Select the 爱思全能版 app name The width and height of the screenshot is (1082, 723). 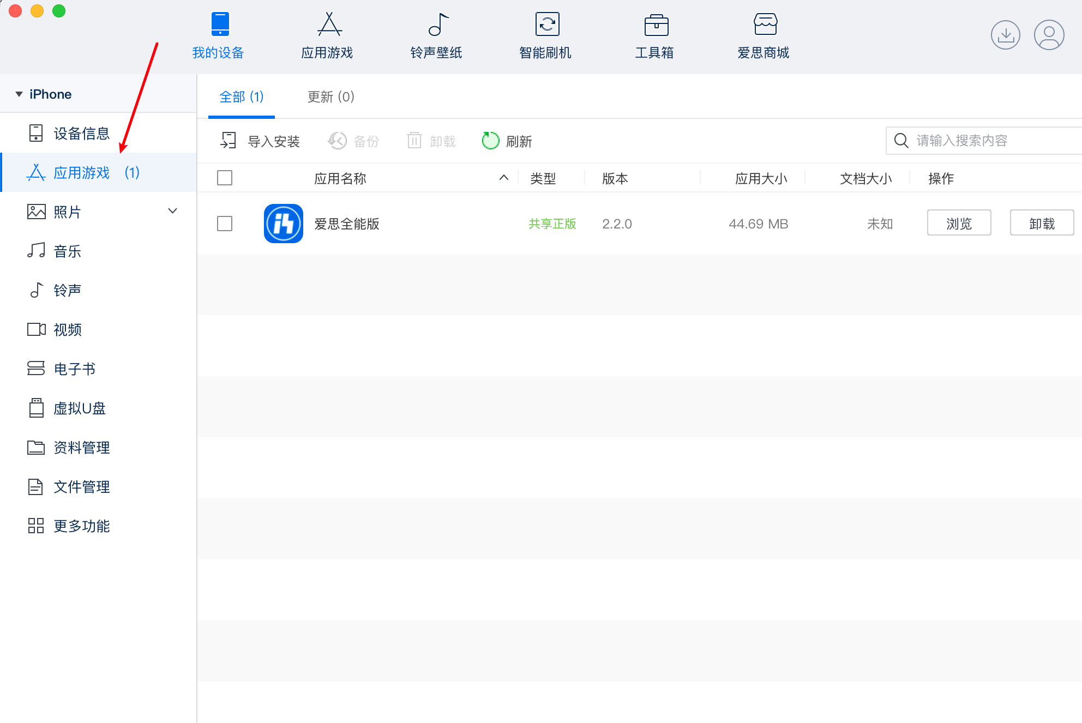[x=347, y=224]
